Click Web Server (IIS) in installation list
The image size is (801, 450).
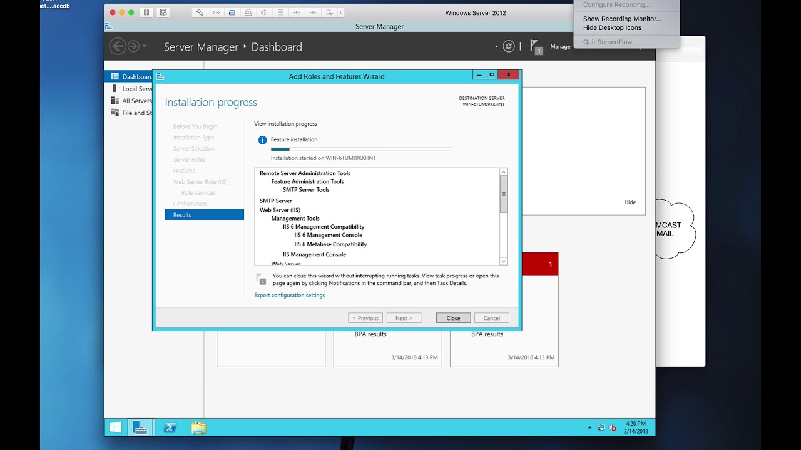click(280, 210)
